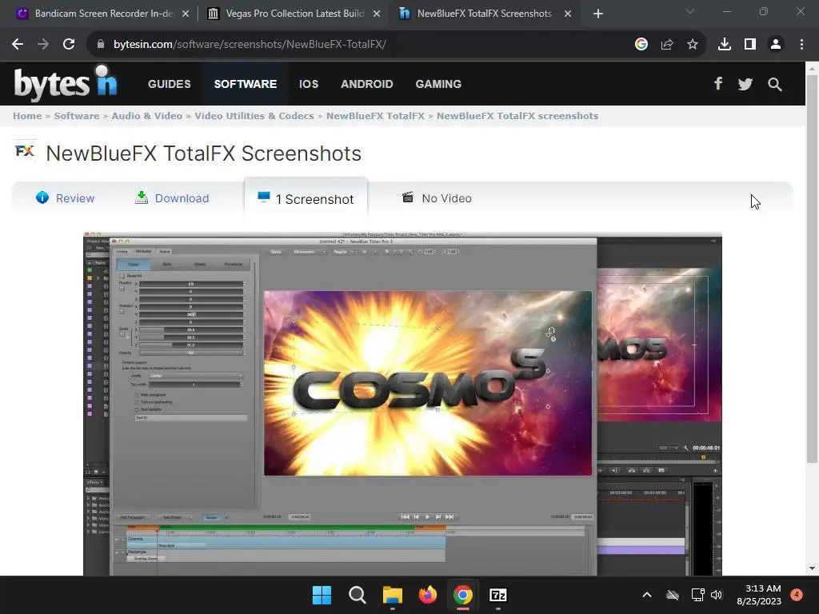
Task: Click the site search magnifier icon
Action: pyautogui.click(x=774, y=84)
